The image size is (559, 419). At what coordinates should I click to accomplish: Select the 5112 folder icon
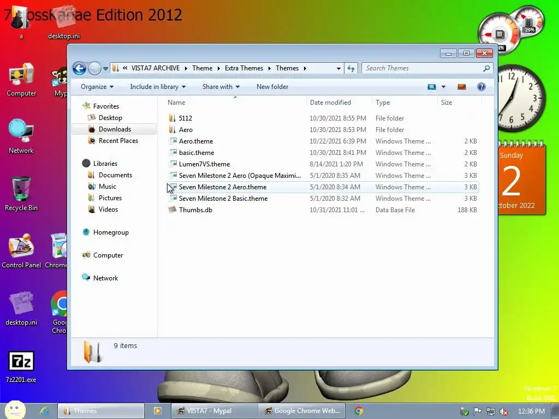tap(172, 118)
